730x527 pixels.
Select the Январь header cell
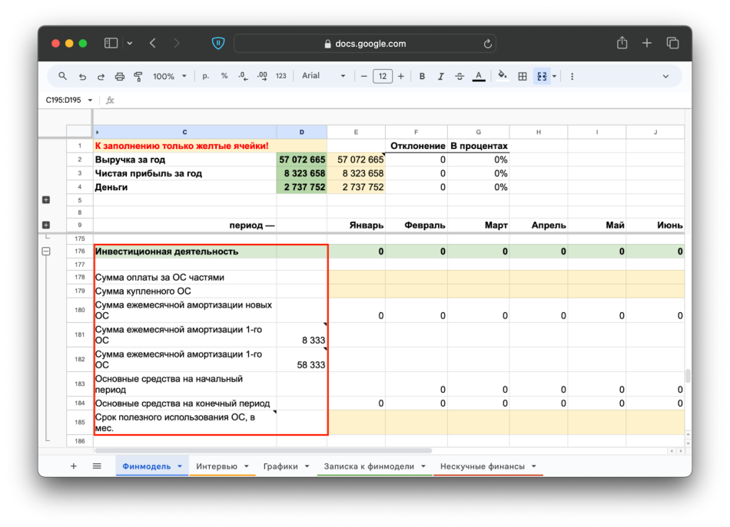coord(356,225)
